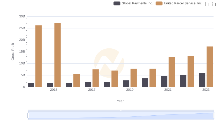Click the United Parcel Service bar for 2023
This screenshot has height=126, width=219.
coord(210,67)
